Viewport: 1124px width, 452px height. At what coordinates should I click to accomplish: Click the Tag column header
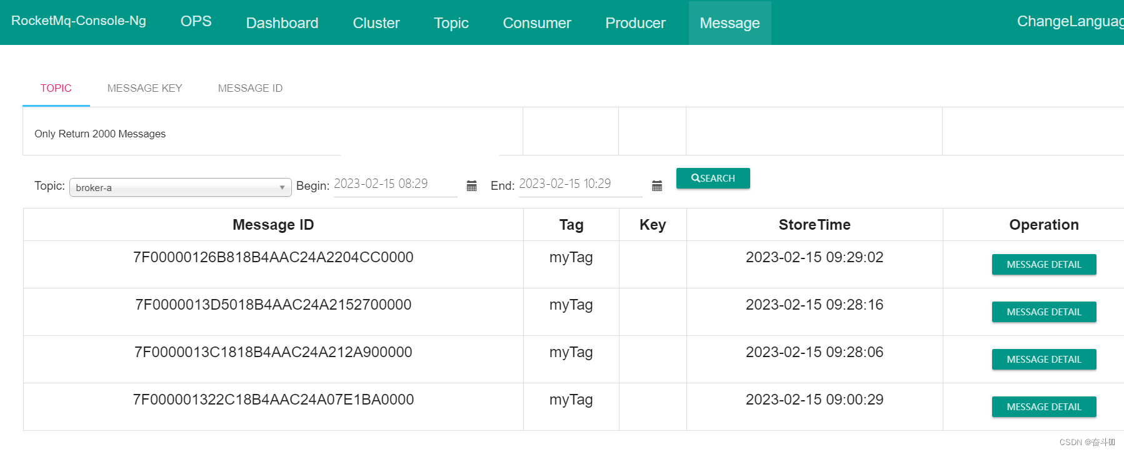(571, 225)
